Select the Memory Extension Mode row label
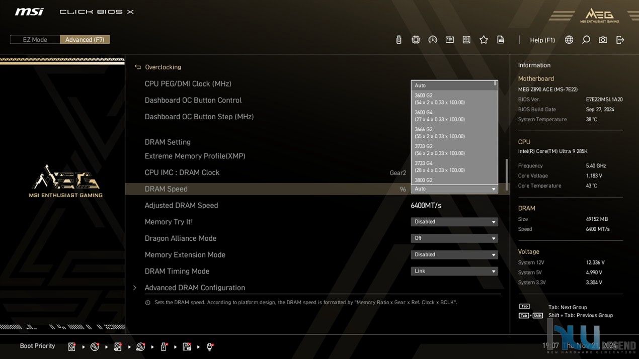Screen dimensions: 639x359 tap(185, 255)
